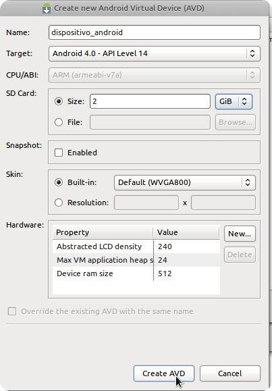Toggle Override the existing AVD checkbox
The height and width of the screenshot is (391, 272).
[x=12, y=311]
